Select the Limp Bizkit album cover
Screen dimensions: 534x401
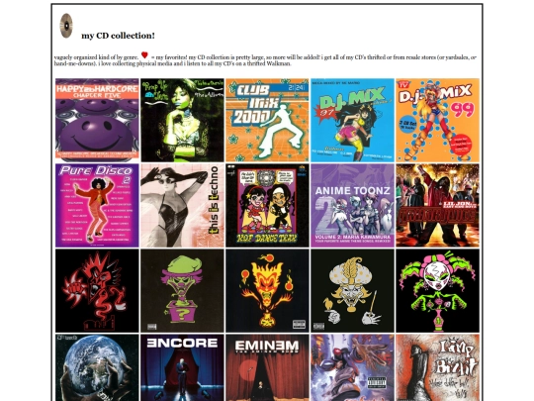438,367
